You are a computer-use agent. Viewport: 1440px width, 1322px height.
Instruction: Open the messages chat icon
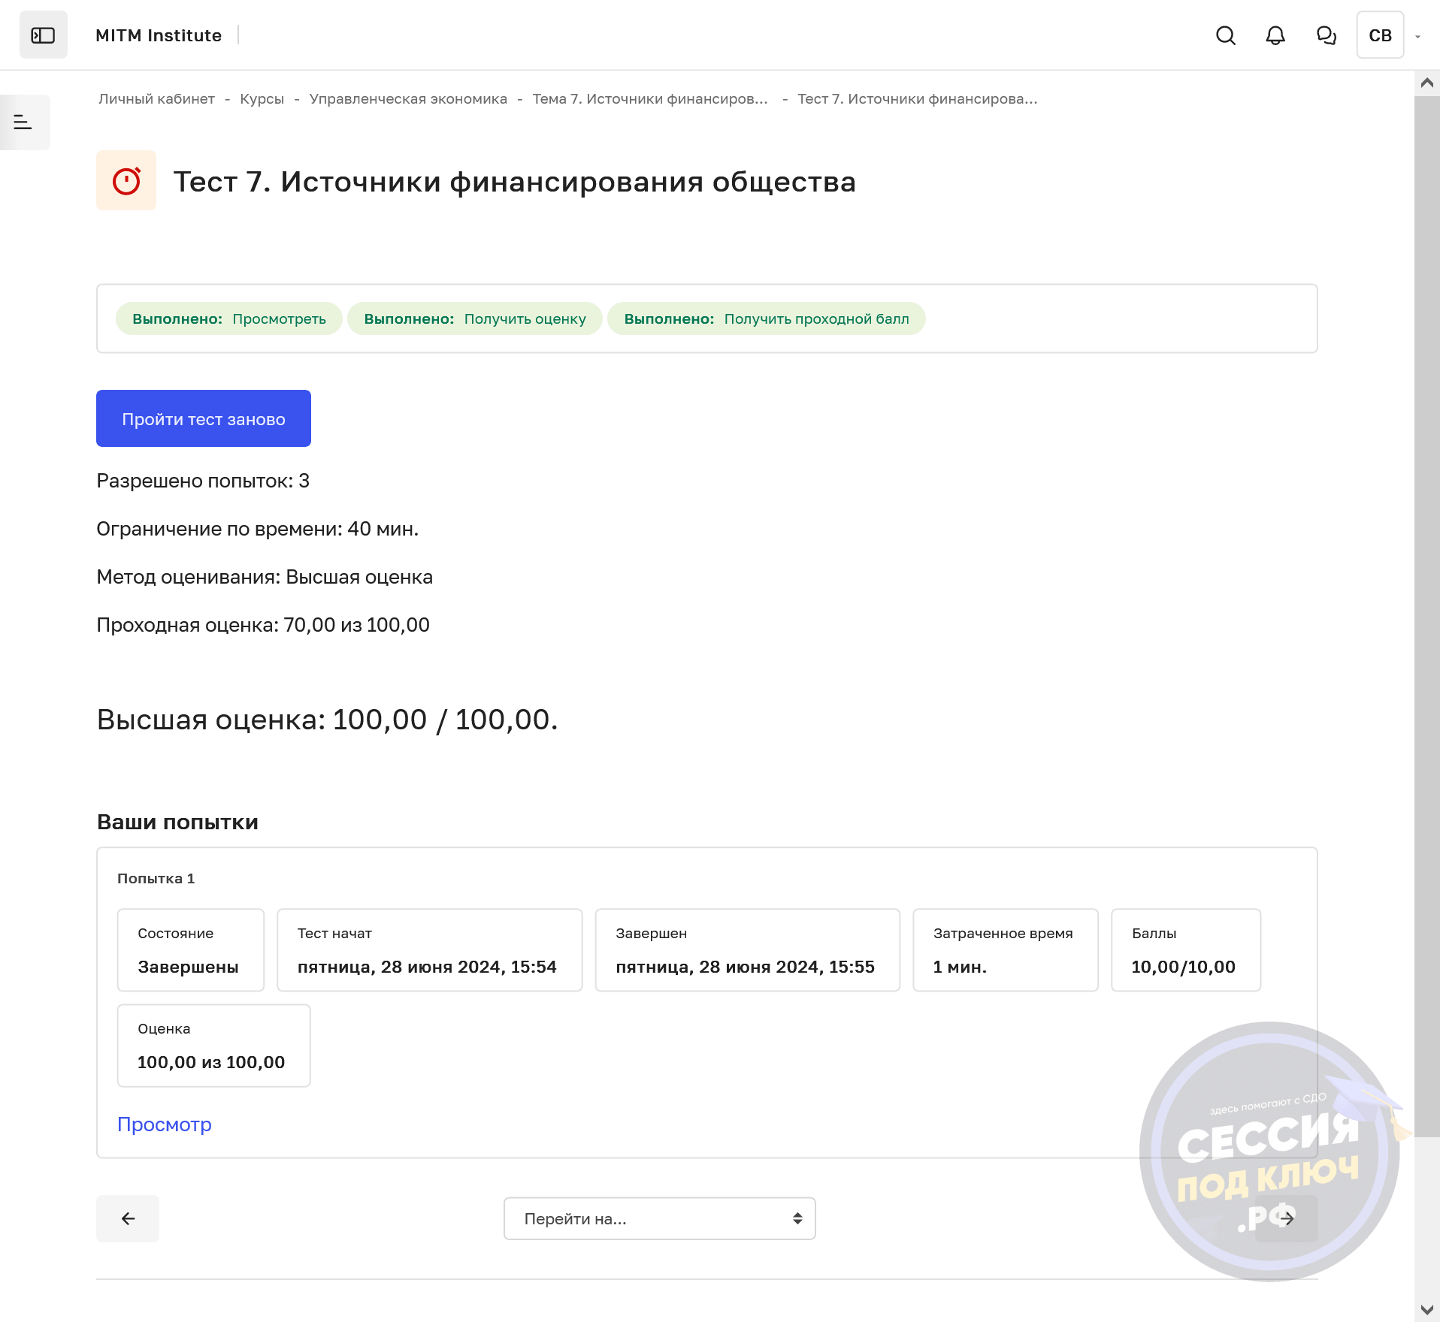click(1326, 35)
